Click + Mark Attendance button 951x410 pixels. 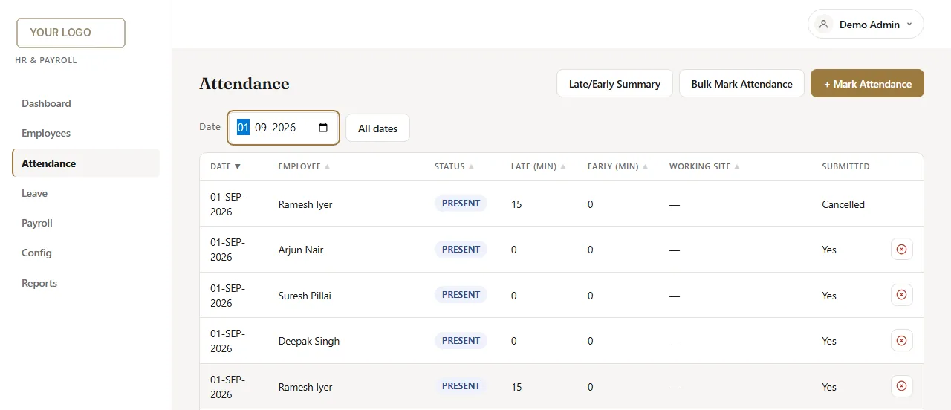pos(867,83)
